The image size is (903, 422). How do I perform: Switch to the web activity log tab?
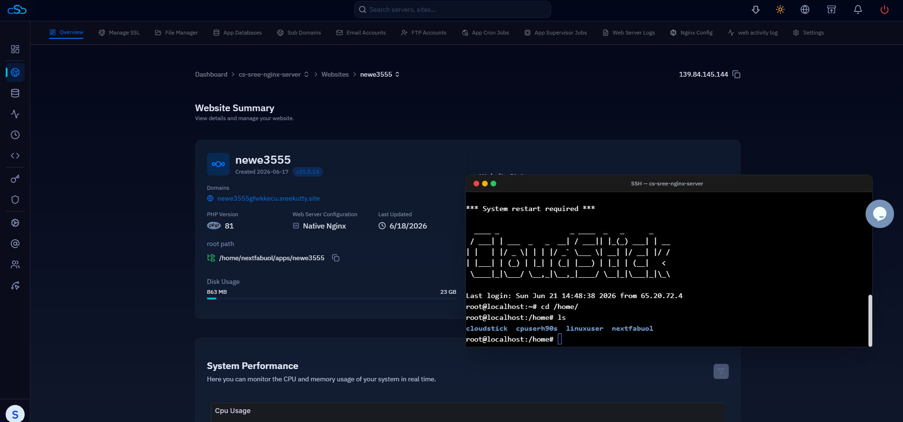click(753, 33)
